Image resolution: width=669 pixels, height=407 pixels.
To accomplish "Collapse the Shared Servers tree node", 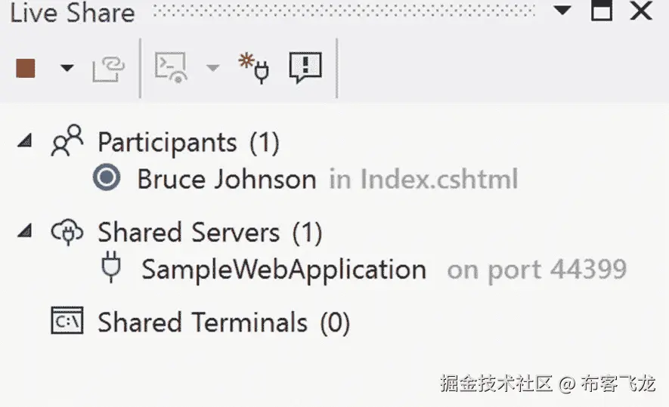I will click(25, 232).
